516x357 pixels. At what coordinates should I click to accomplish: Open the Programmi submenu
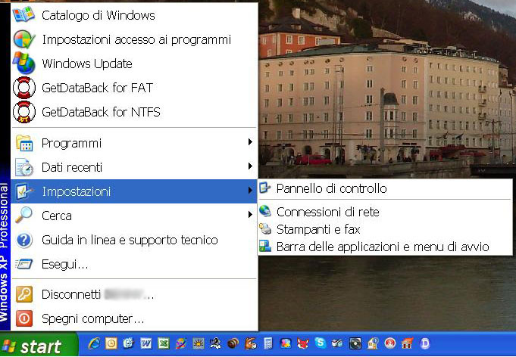click(134, 143)
